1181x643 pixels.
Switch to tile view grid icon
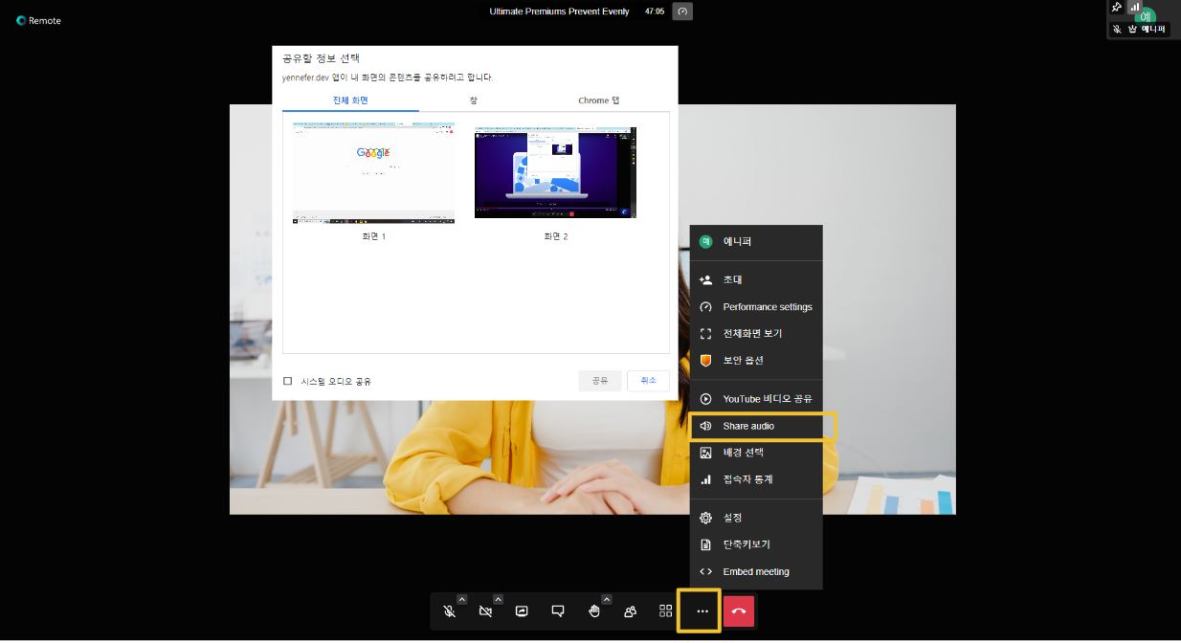coord(665,611)
